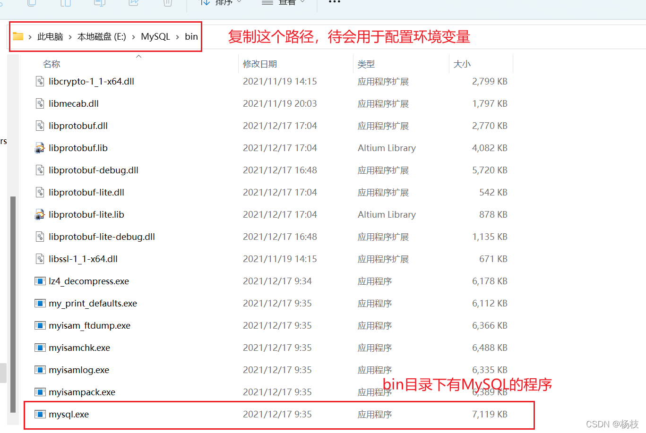
Task: Select file myisamlog.exe
Action: point(79,370)
